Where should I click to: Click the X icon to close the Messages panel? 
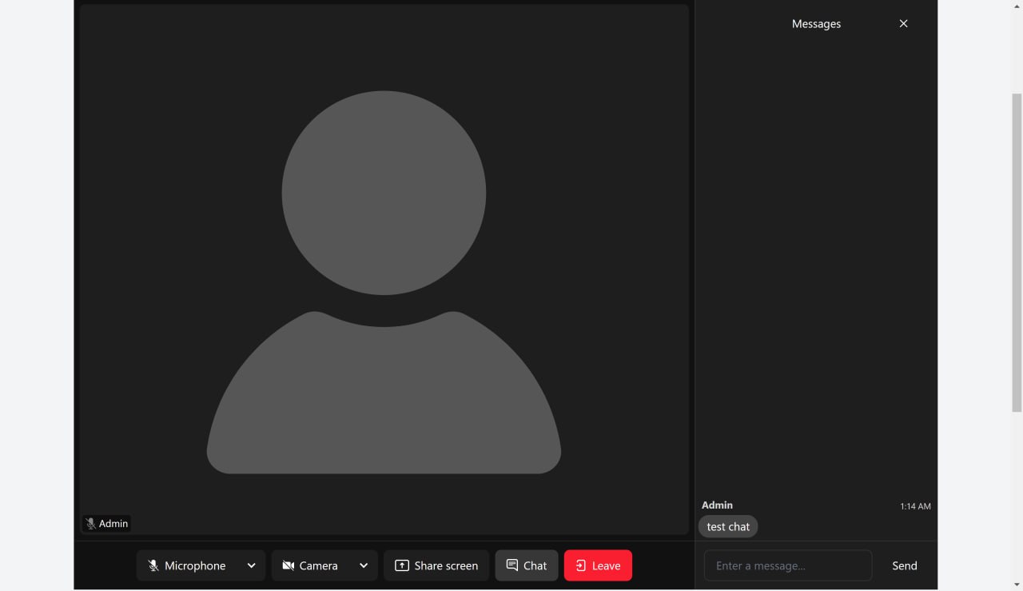[x=903, y=23]
